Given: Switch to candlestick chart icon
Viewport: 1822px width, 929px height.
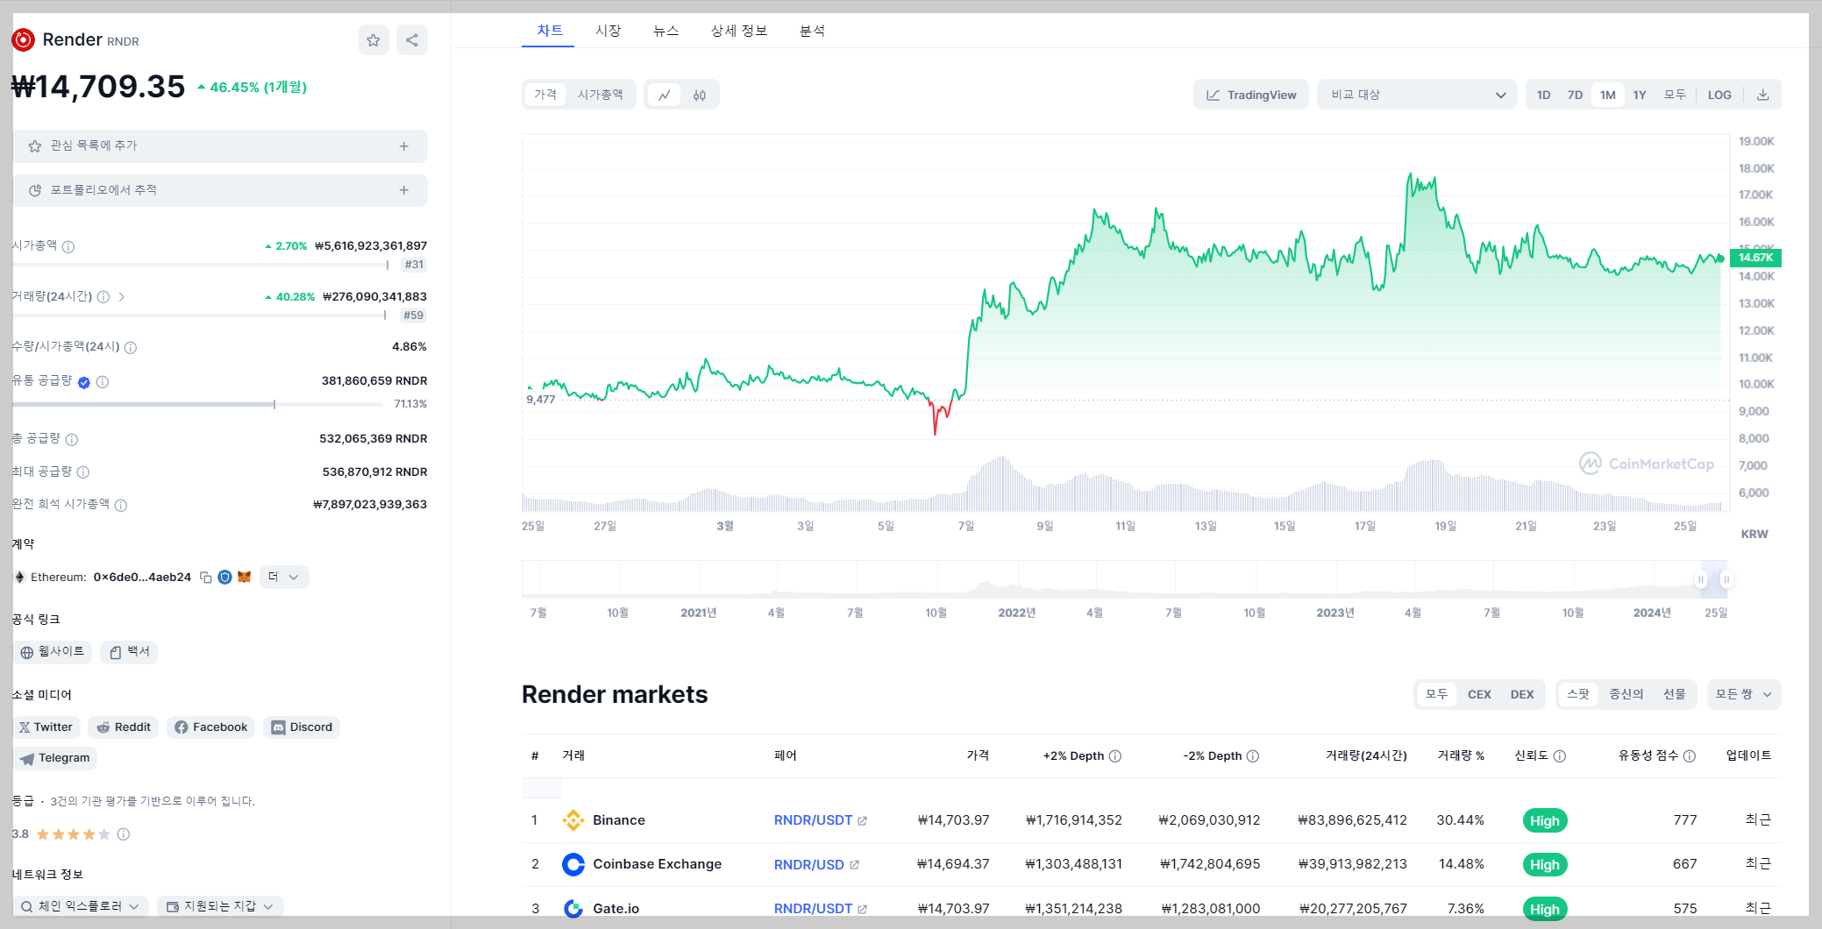Looking at the screenshot, I should coord(700,95).
